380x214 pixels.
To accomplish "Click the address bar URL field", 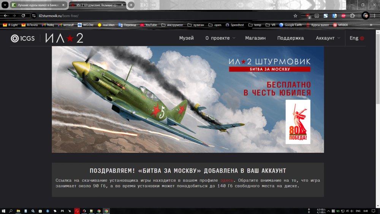I will (165, 16).
